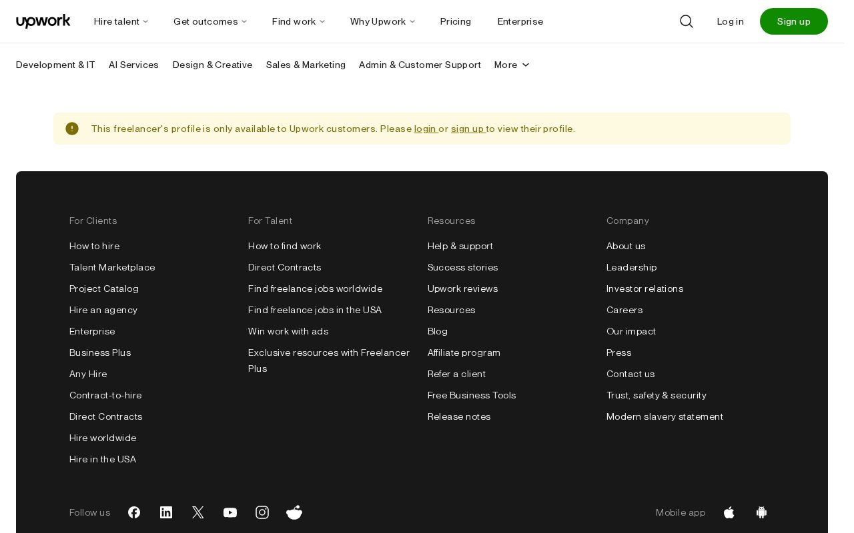Select Design & Creative category
Viewport: 854px width, 533px height.
212,65
